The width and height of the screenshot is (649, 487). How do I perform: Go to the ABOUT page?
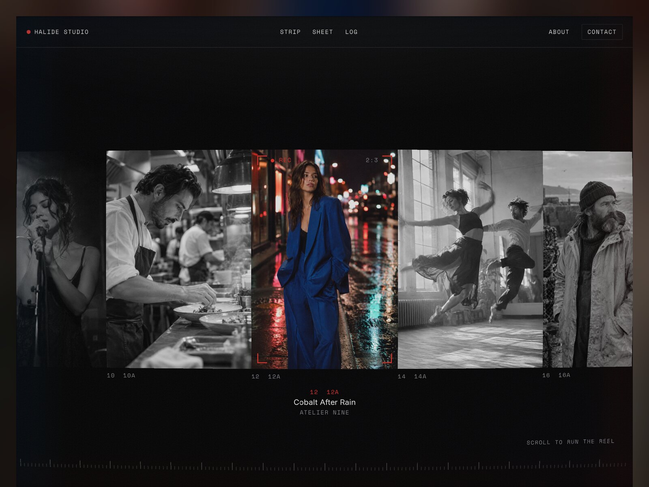(559, 32)
